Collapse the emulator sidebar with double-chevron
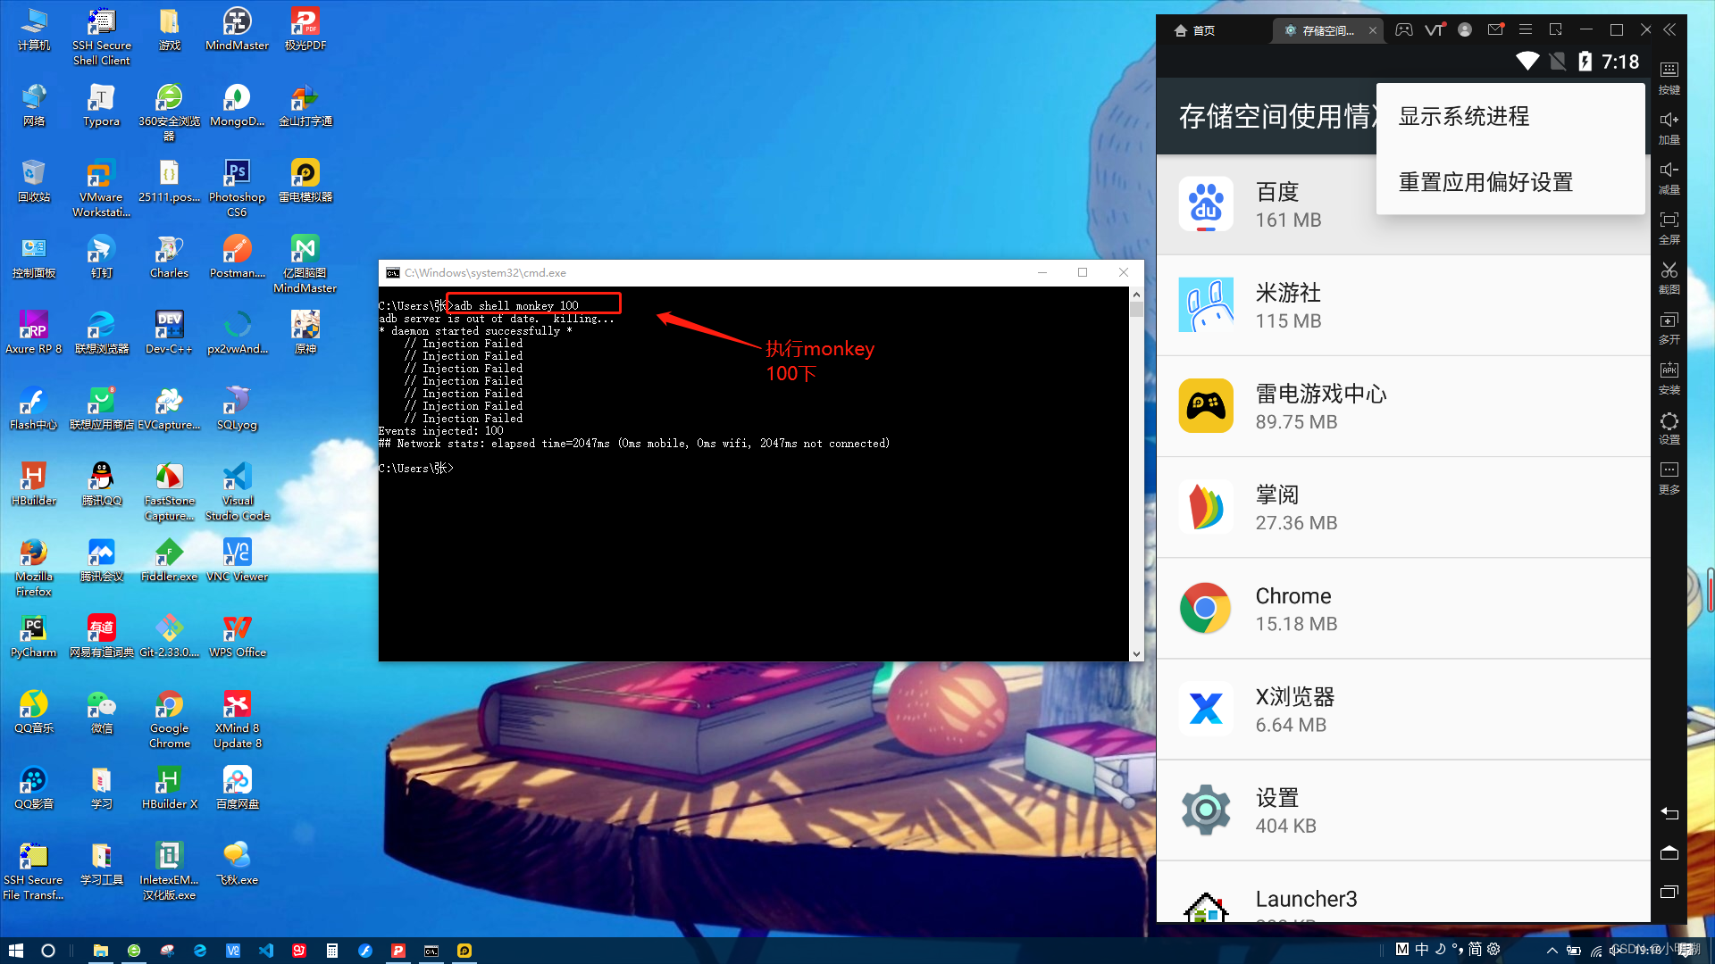The height and width of the screenshot is (964, 1715). (x=1669, y=29)
